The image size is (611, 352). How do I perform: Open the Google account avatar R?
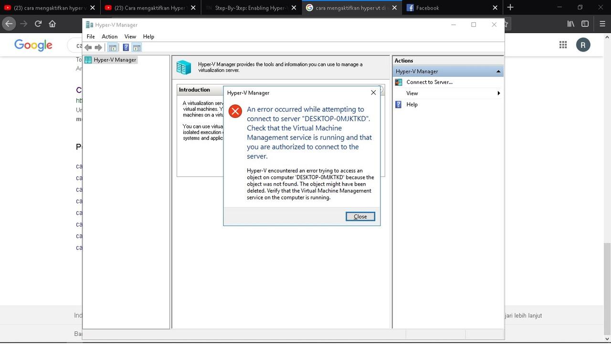click(583, 45)
